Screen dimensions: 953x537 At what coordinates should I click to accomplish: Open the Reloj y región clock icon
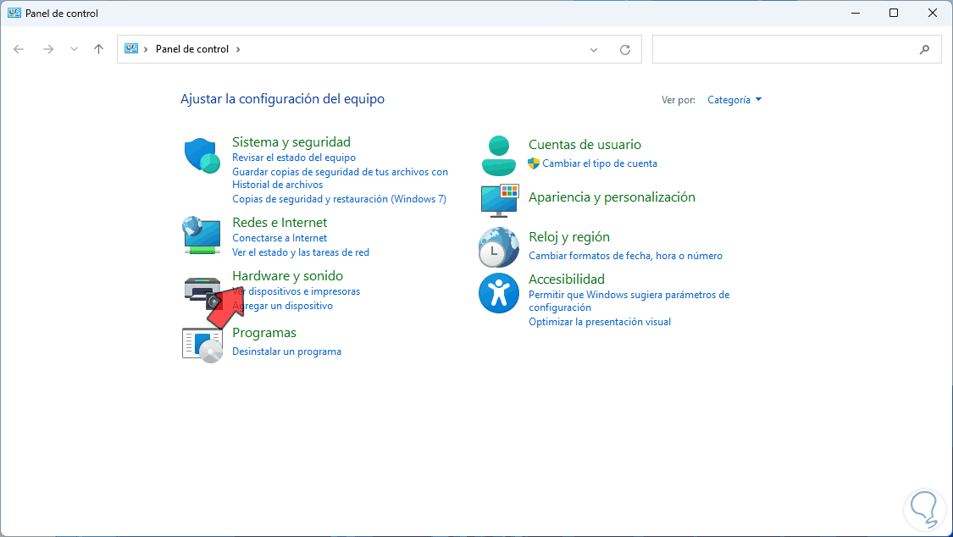tap(498, 247)
